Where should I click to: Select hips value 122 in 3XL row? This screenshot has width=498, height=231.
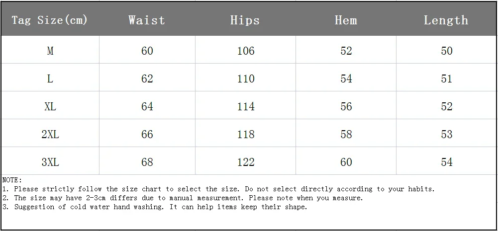tap(246, 162)
